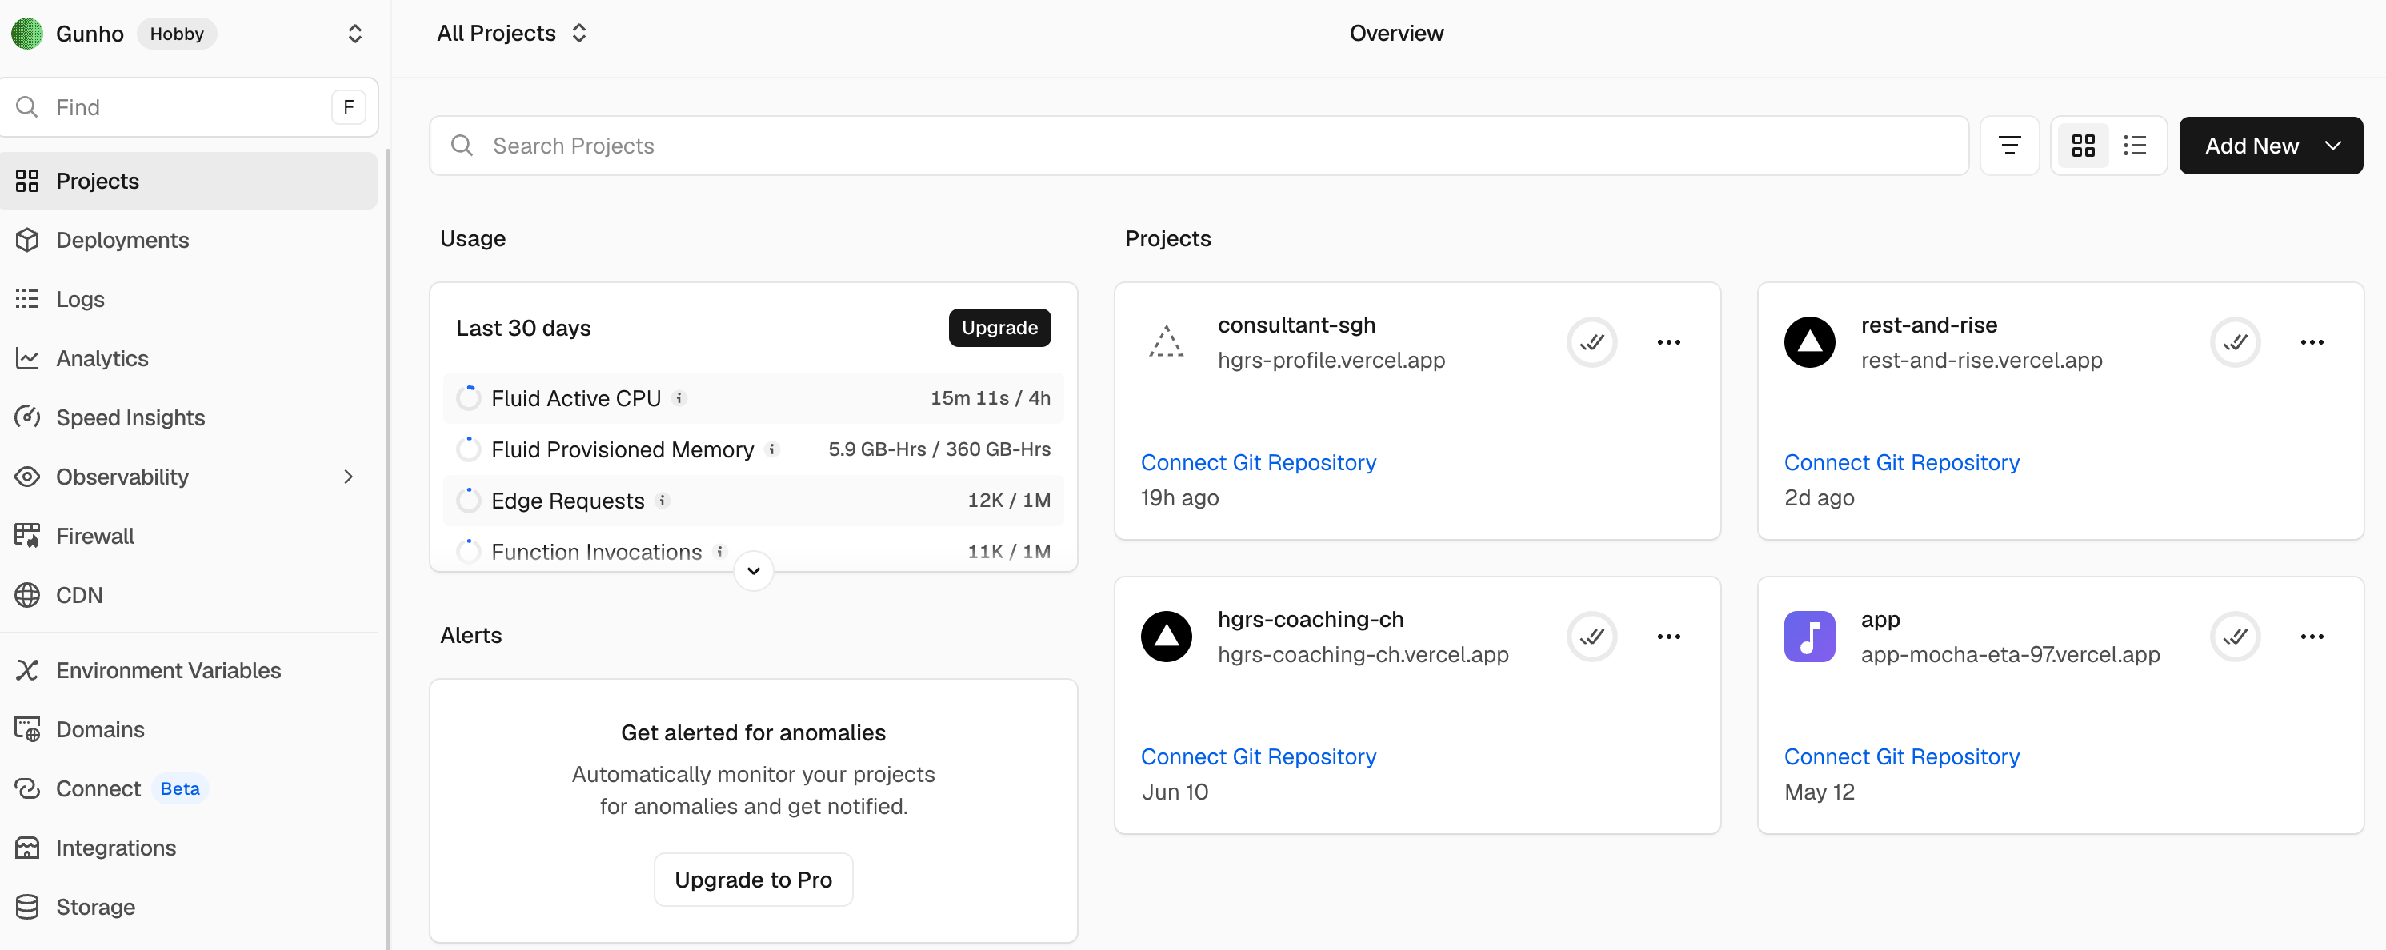Click the Storage database icon

coord(28,908)
